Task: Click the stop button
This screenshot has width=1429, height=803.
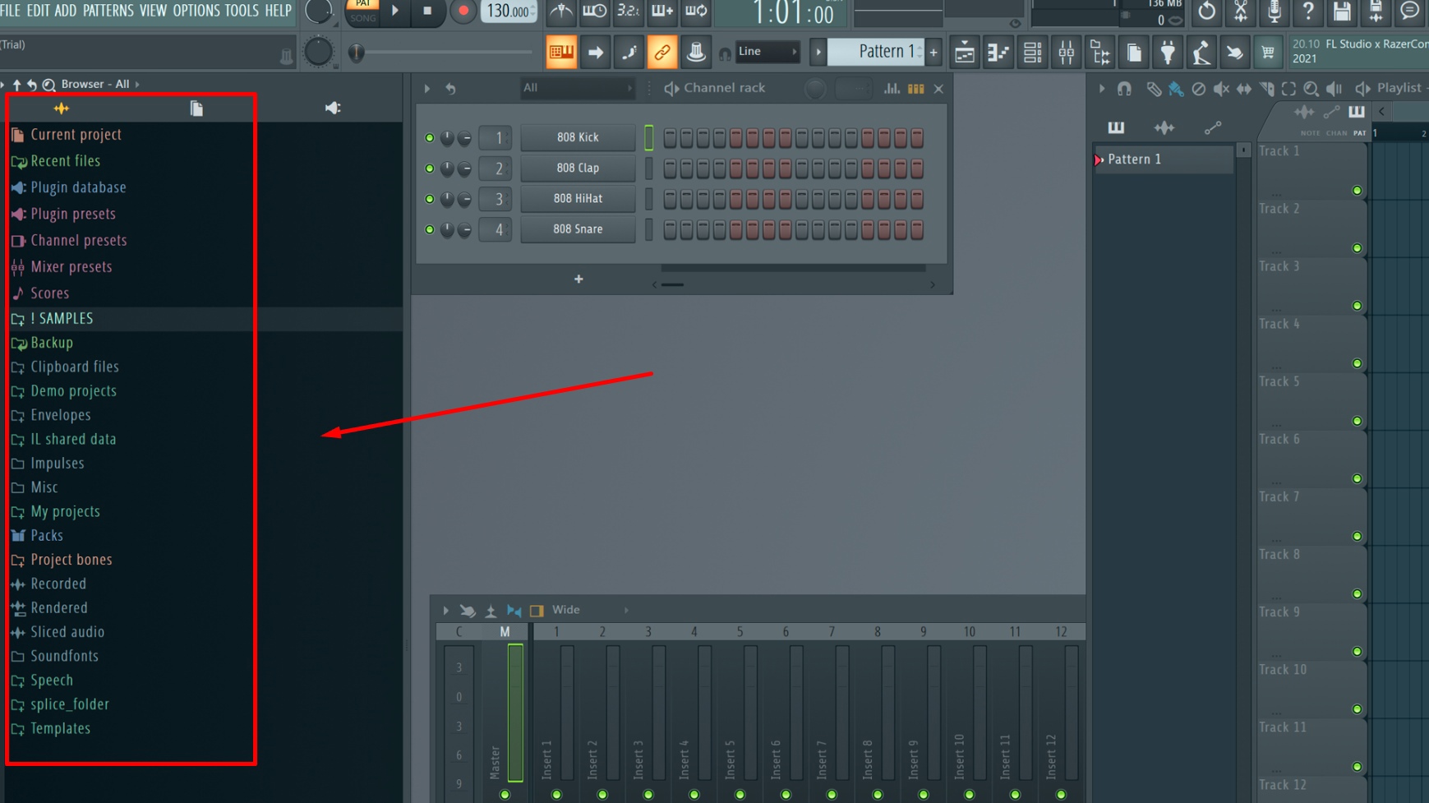Action: pos(427,12)
